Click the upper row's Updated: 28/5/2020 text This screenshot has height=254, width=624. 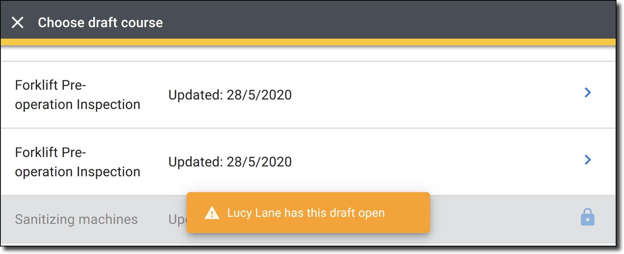[230, 95]
